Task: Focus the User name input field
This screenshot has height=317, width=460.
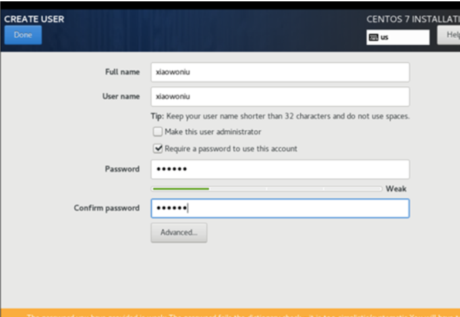Action: 280,96
